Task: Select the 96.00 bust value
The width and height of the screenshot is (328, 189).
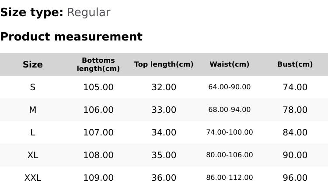Action: (295, 178)
